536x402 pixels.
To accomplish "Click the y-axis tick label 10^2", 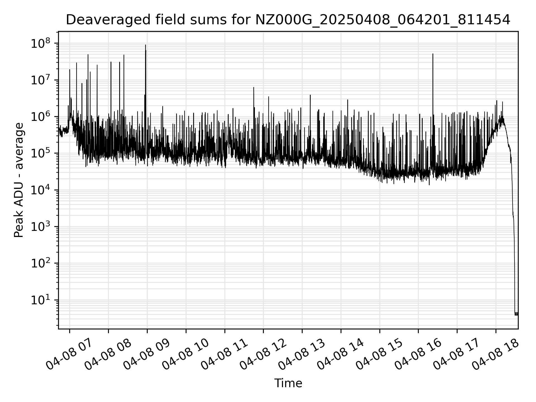I will pyautogui.click(x=40, y=264).
